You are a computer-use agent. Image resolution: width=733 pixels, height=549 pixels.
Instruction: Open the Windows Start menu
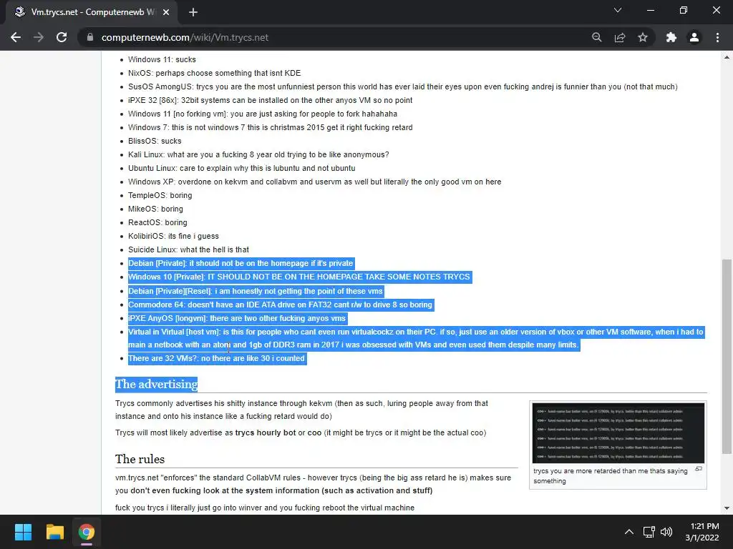pos(23,532)
